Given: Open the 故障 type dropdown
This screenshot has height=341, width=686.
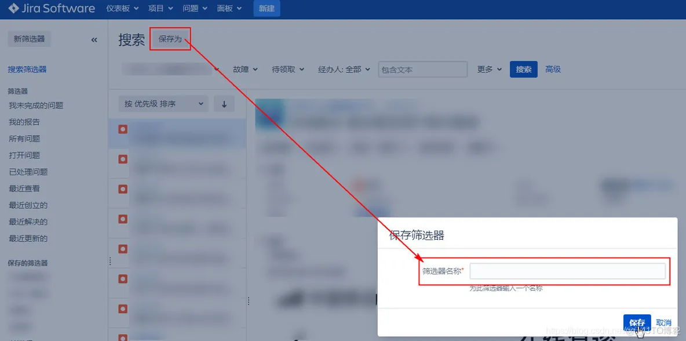Looking at the screenshot, I should [246, 69].
